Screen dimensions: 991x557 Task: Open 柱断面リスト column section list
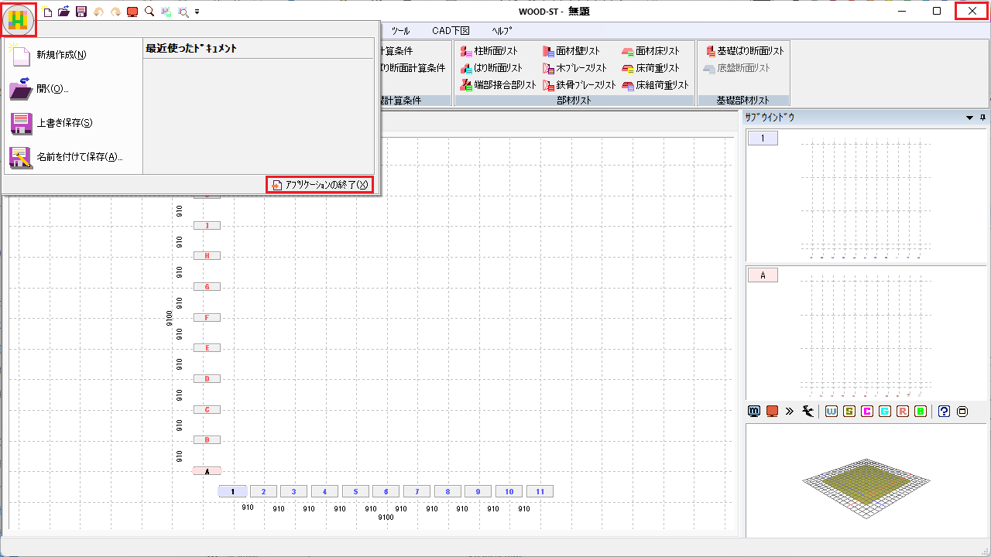pyautogui.click(x=489, y=51)
